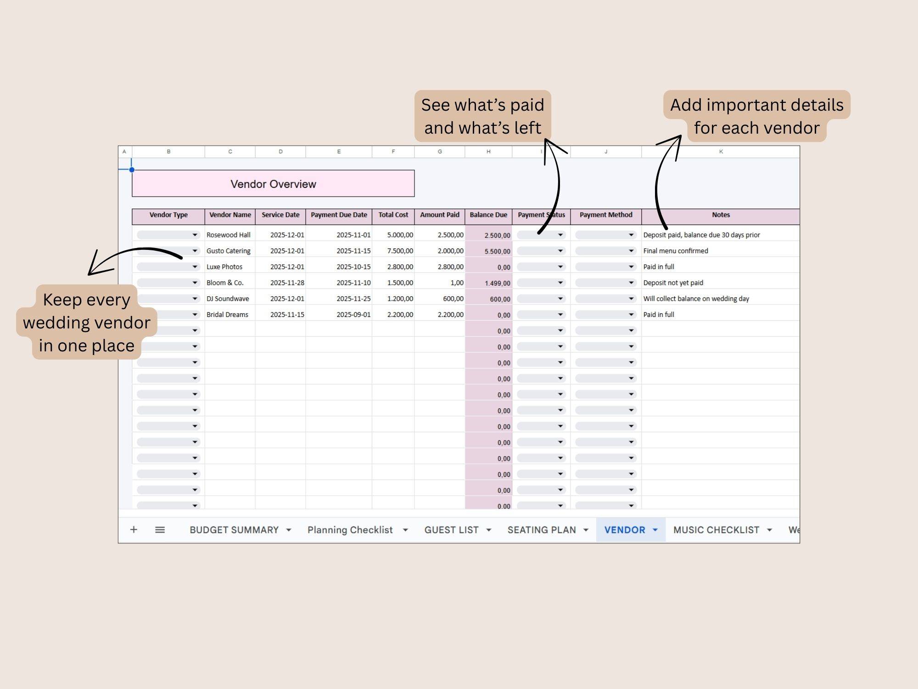
Task: Switch to the GUEST LIST sheet tab
Action: click(451, 530)
